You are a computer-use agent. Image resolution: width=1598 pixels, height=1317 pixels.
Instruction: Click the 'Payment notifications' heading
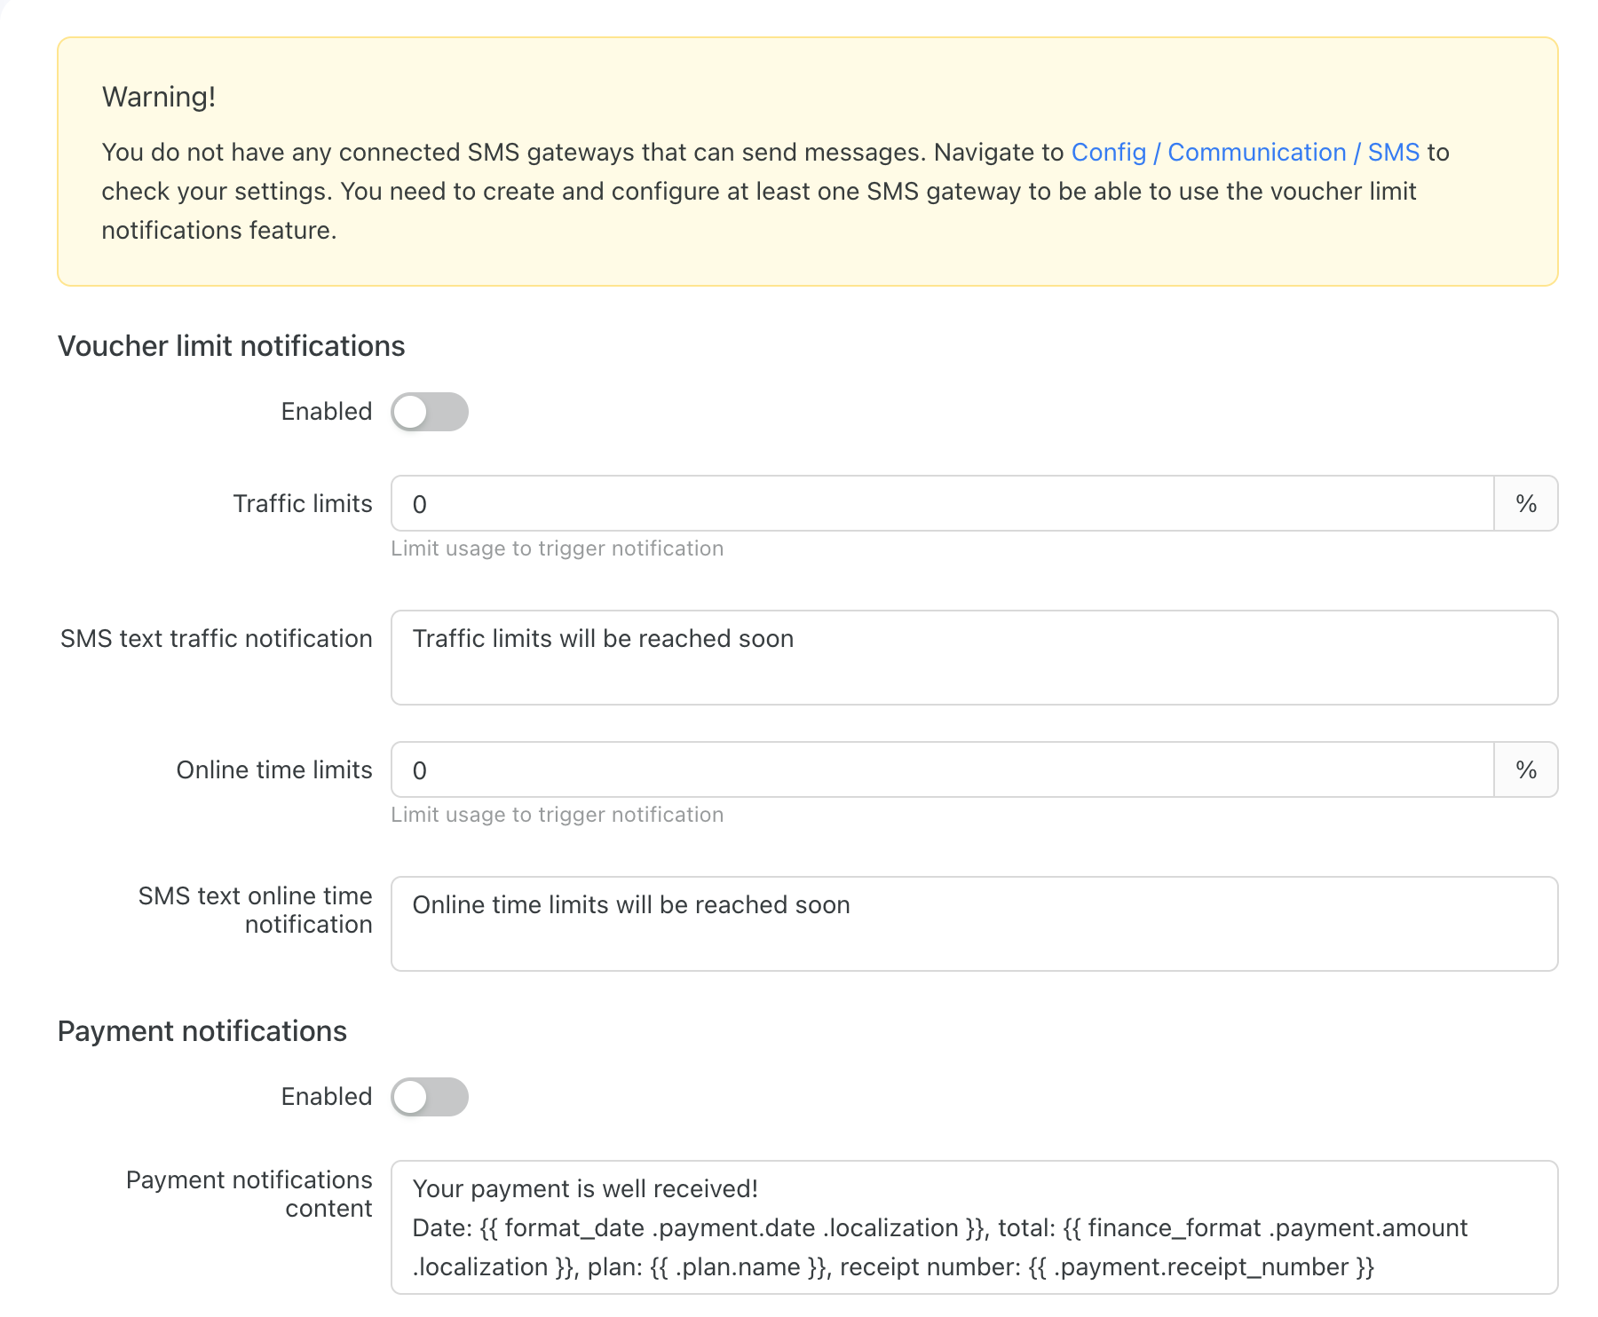point(202,1031)
